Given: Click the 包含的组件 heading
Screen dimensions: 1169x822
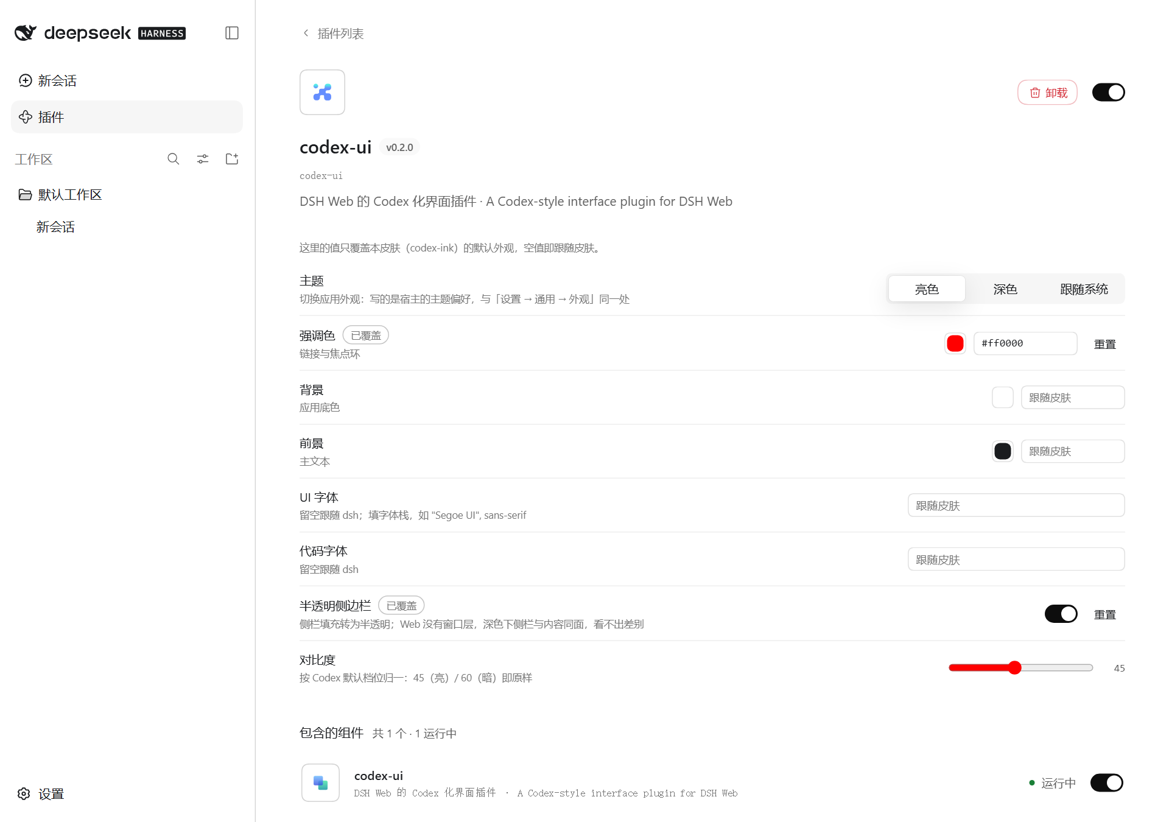Looking at the screenshot, I should 331,733.
